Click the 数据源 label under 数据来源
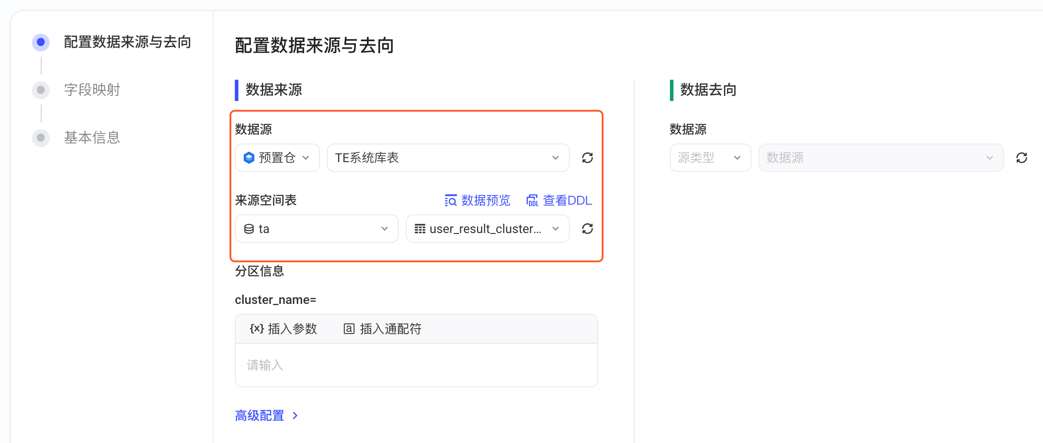 tap(253, 129)
